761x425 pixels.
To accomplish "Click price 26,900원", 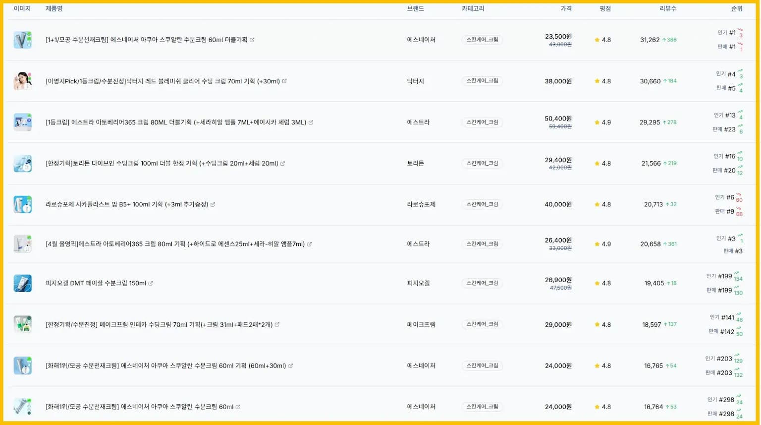I will tap(558, 280).
